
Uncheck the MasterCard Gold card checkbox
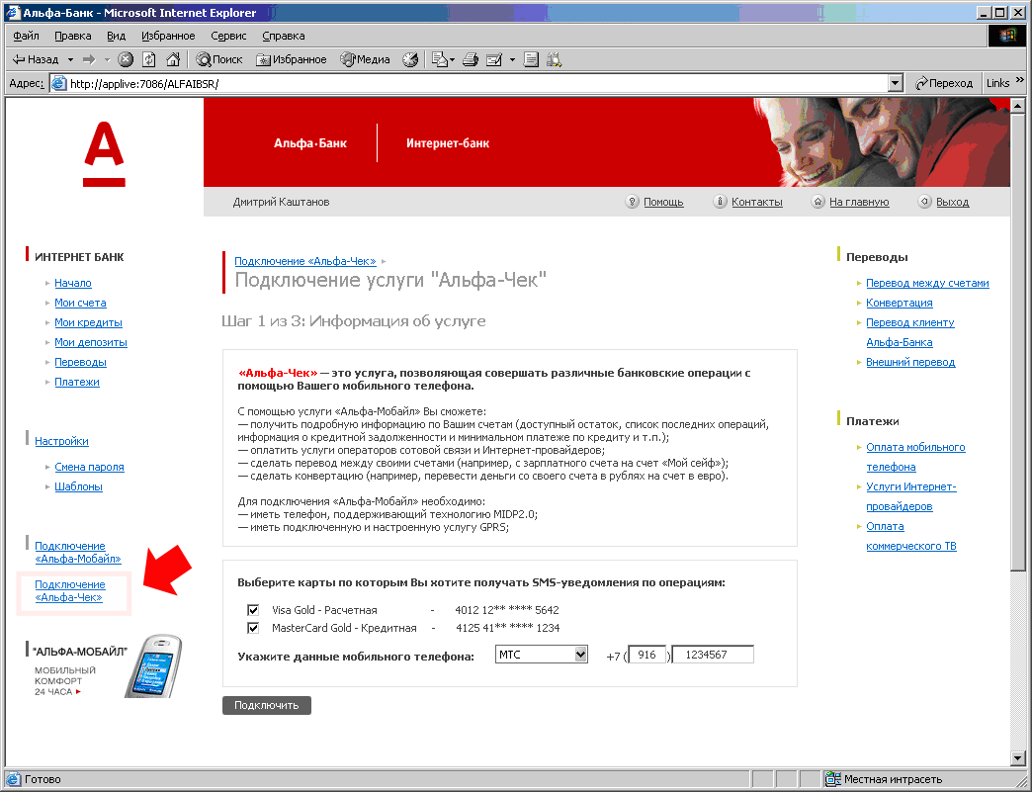[x=253, y=628]
